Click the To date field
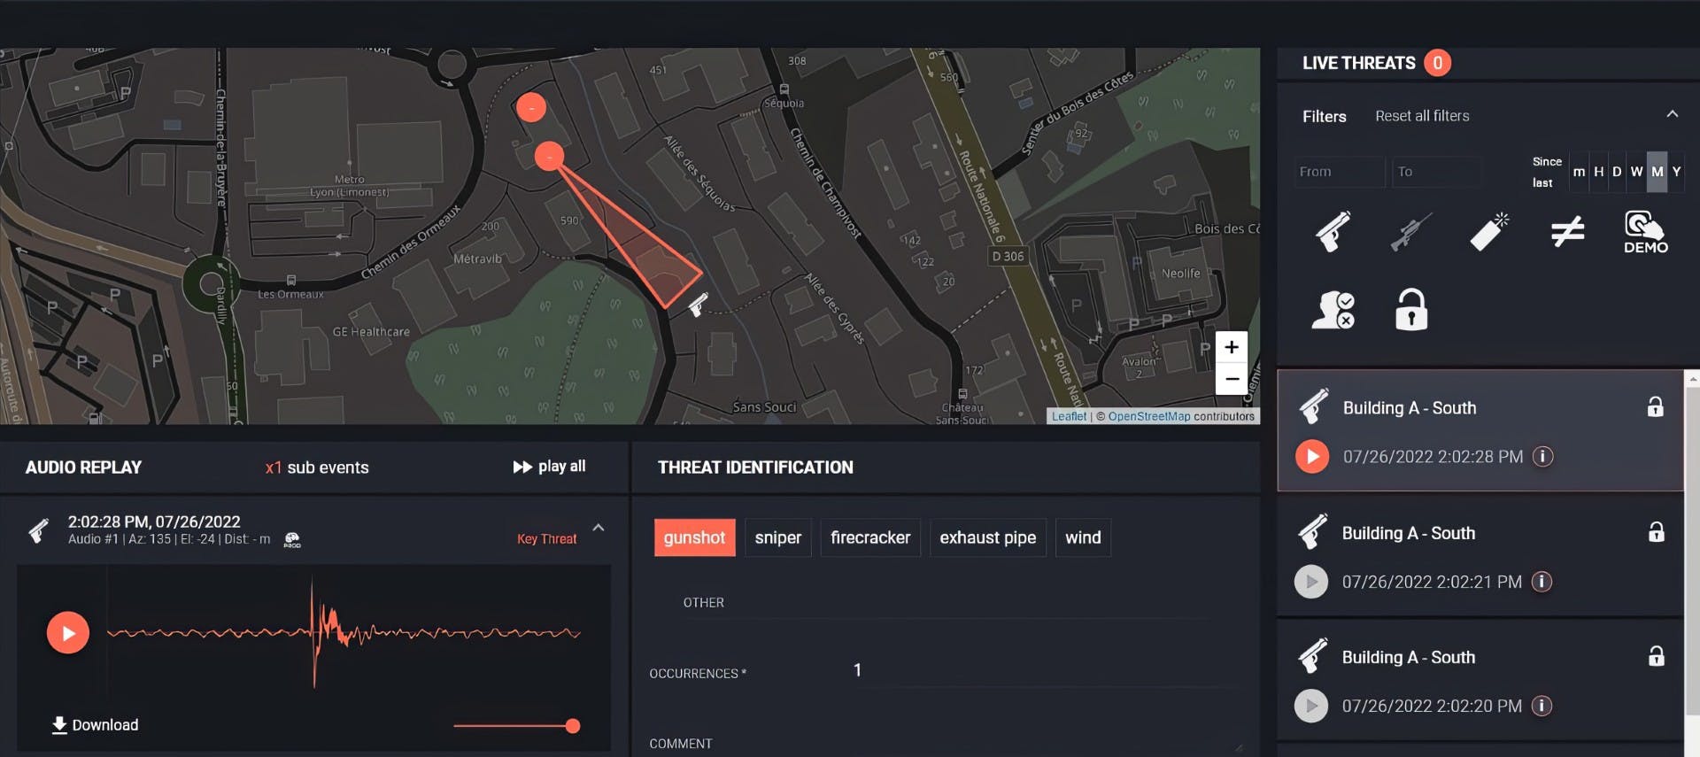The width and height of the screenshot is (1700, 757). [x=1436, y=172]
